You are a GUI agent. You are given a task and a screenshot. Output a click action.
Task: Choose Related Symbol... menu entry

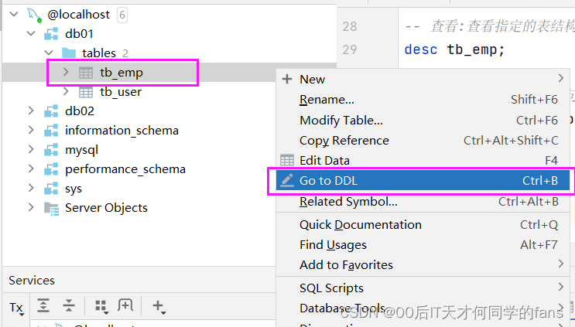423,202
